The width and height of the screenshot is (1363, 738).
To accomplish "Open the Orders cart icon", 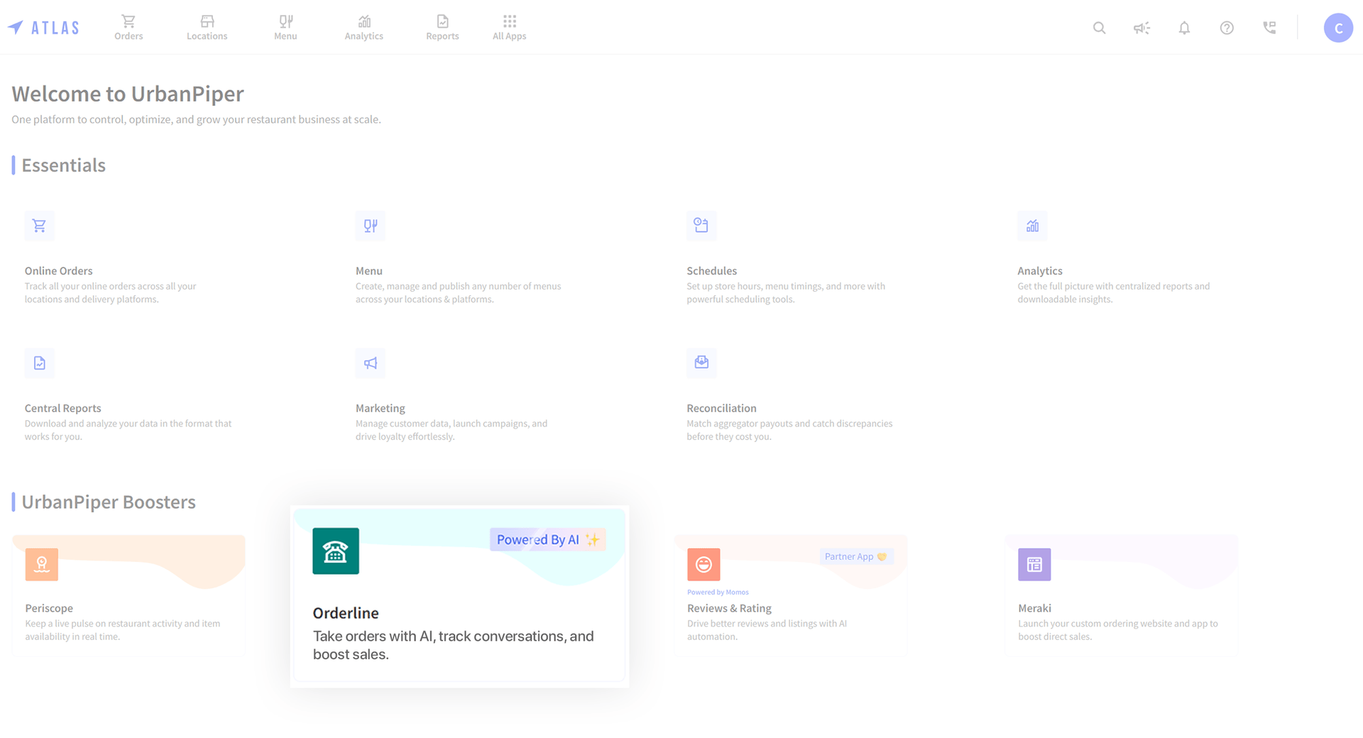I will coord(128,21).
